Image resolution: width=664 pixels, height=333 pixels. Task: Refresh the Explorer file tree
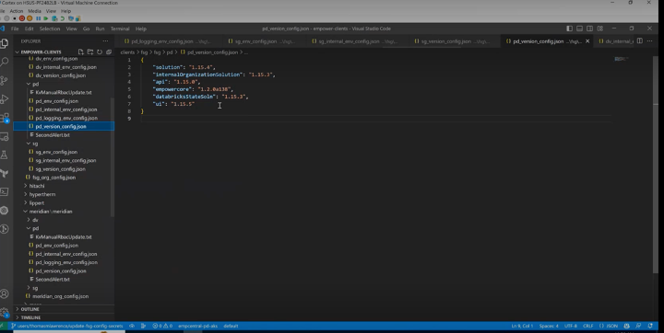[100, 52]
